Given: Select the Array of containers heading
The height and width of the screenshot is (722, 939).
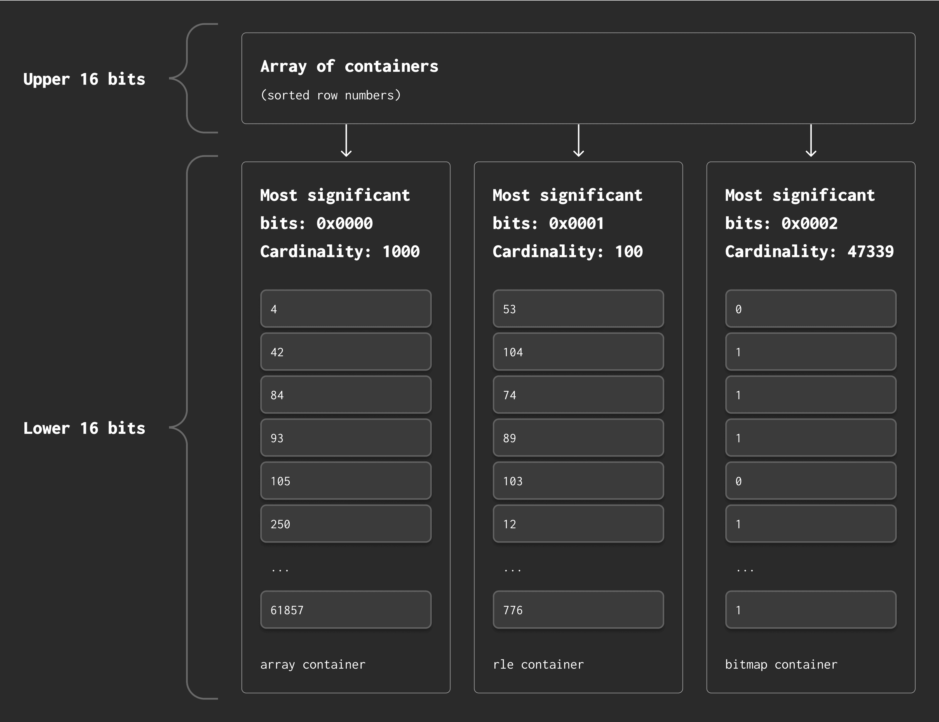Looking at the screenshot, I should [x=349, y=66].
